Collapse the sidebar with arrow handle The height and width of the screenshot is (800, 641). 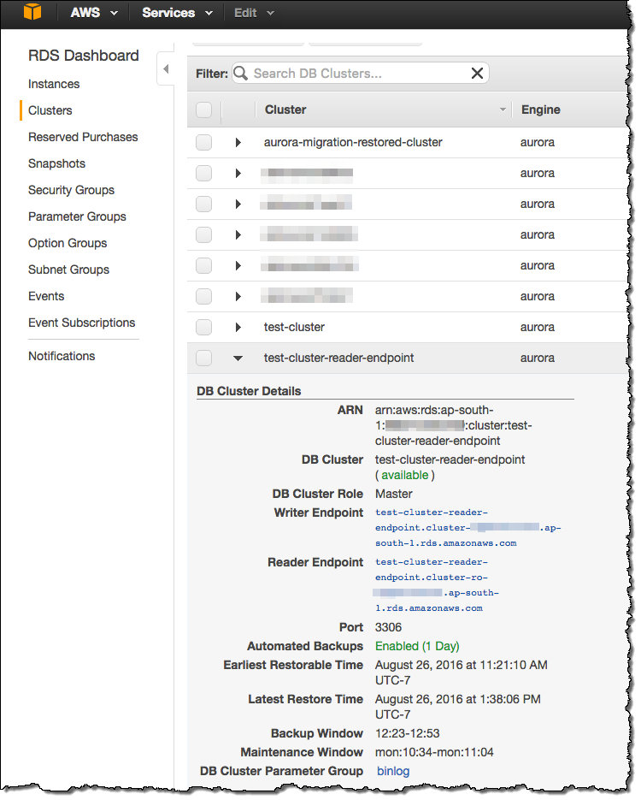(x=166, y=68)
